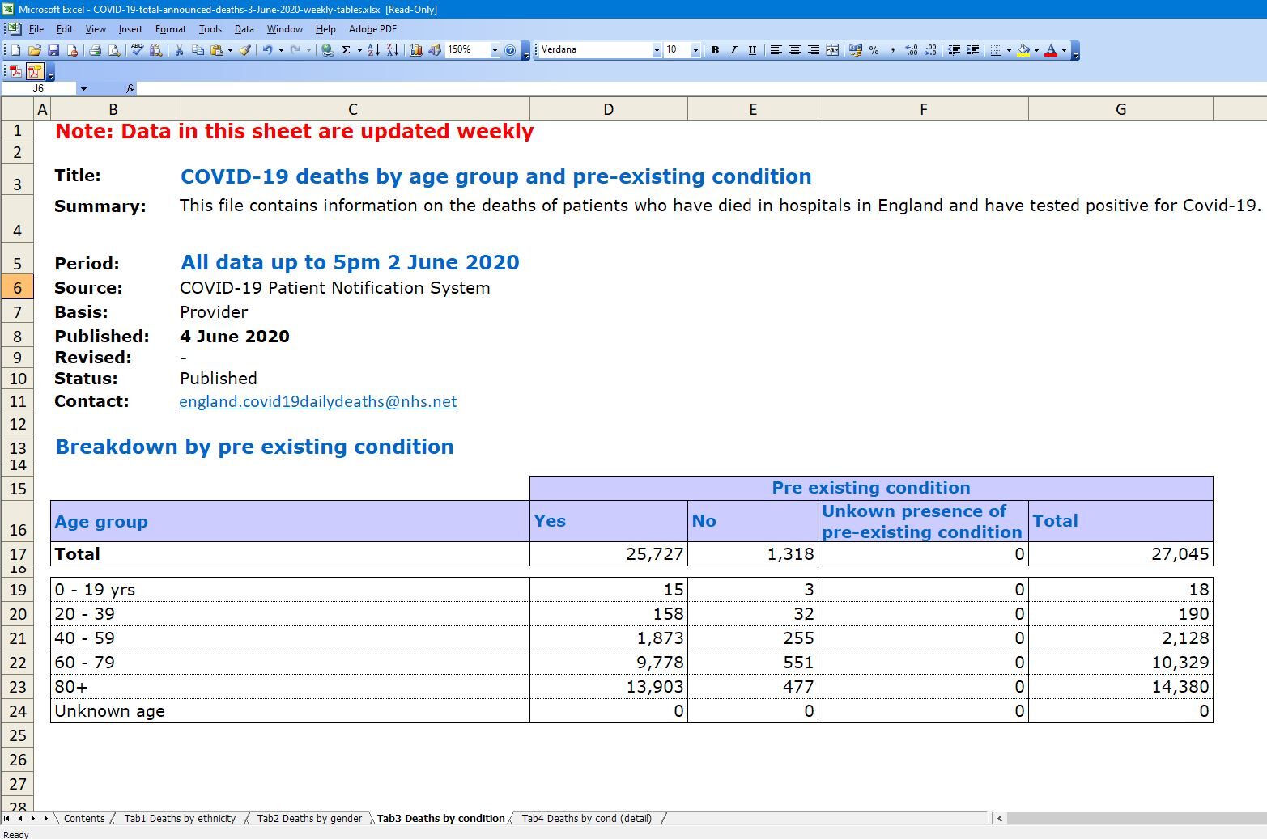This screenshot has height=839, width=1267.
Task: Apply Percent style formatting
Action: 874,50
